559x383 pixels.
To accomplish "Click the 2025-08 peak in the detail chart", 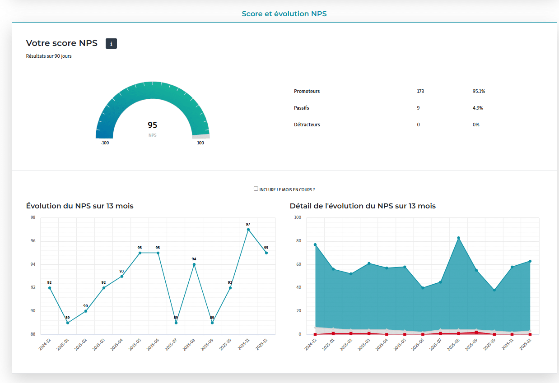I will point(458,238).
